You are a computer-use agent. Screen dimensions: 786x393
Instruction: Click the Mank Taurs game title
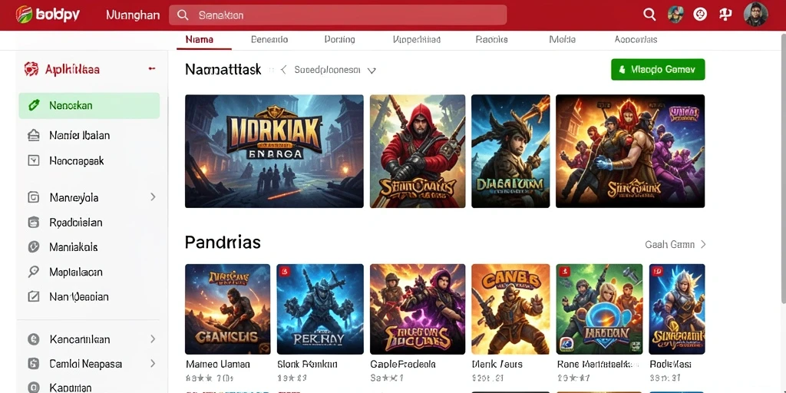point(497,365)
